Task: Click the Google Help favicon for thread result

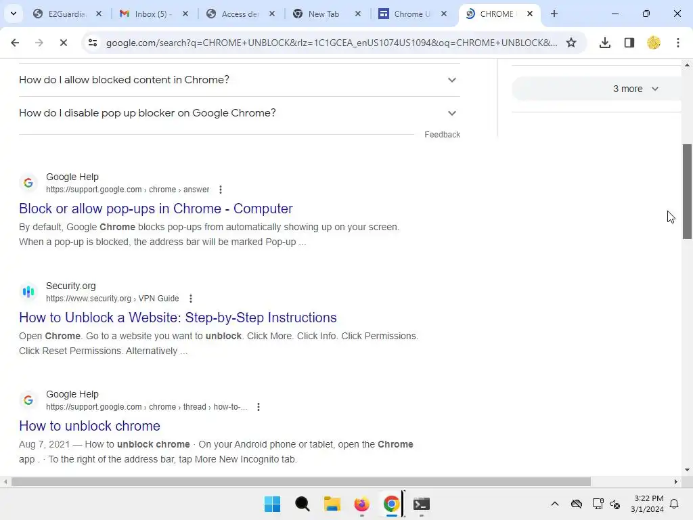Action: point(28,400)
